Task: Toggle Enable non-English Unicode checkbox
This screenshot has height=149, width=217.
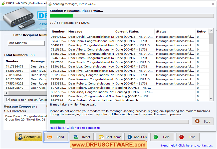Action: pyautogui.click(x=8, y=100)
